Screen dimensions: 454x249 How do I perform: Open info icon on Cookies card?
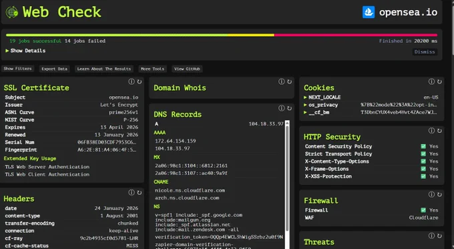click(431, 81)
